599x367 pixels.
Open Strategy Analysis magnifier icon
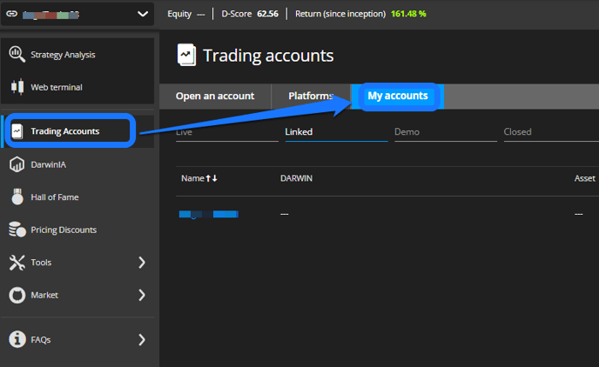[x=17, y=54]
